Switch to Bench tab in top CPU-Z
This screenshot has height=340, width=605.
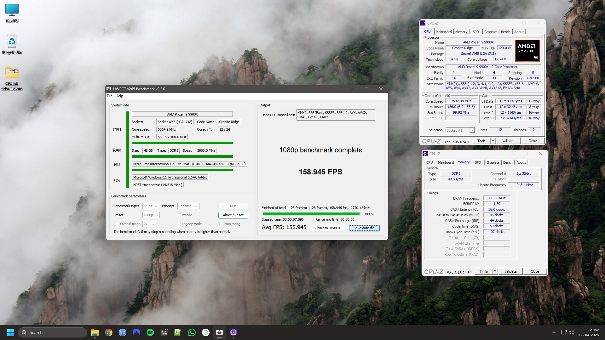[x=505, y=32]
